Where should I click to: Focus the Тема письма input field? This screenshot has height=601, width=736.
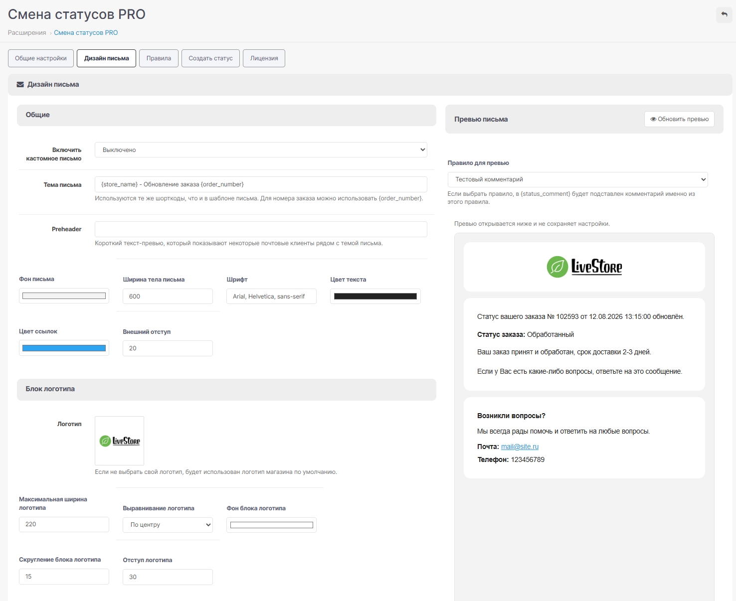tap(261, 184)
